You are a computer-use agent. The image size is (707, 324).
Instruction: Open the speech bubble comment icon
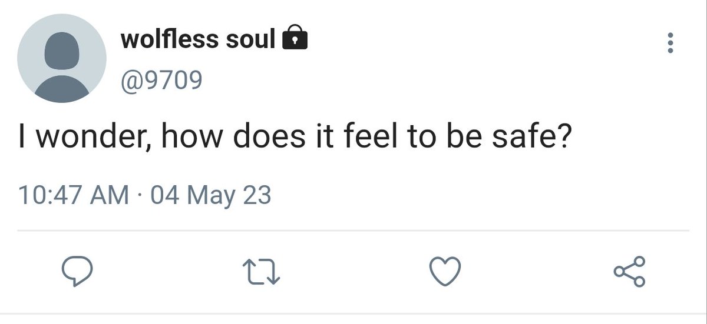[x=77, y=272]
